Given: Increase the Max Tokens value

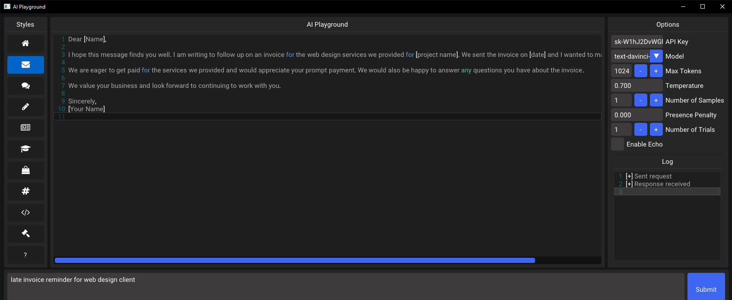Looking at the screenshot, I should (x=656, y=71).
